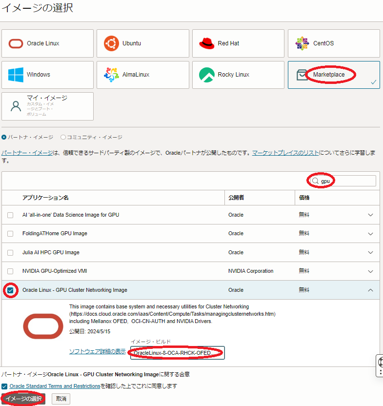Open the イメージ・ビルド dropdown
This screenshot has height=406, width=383.
click(x=177, y=353)
